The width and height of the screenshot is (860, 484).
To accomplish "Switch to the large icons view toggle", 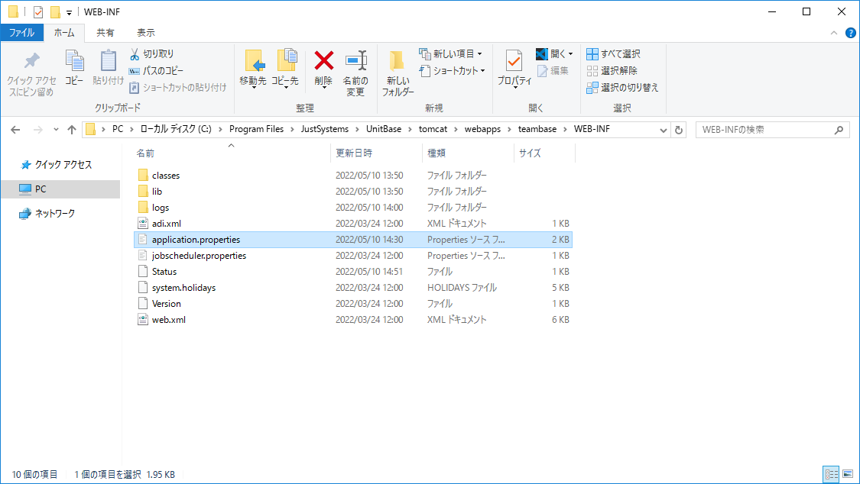I will point(848,474).
